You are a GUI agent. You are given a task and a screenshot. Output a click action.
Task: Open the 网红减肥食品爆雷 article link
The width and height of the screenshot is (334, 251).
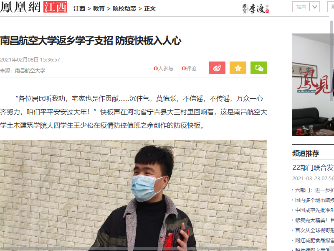[314, 240]
